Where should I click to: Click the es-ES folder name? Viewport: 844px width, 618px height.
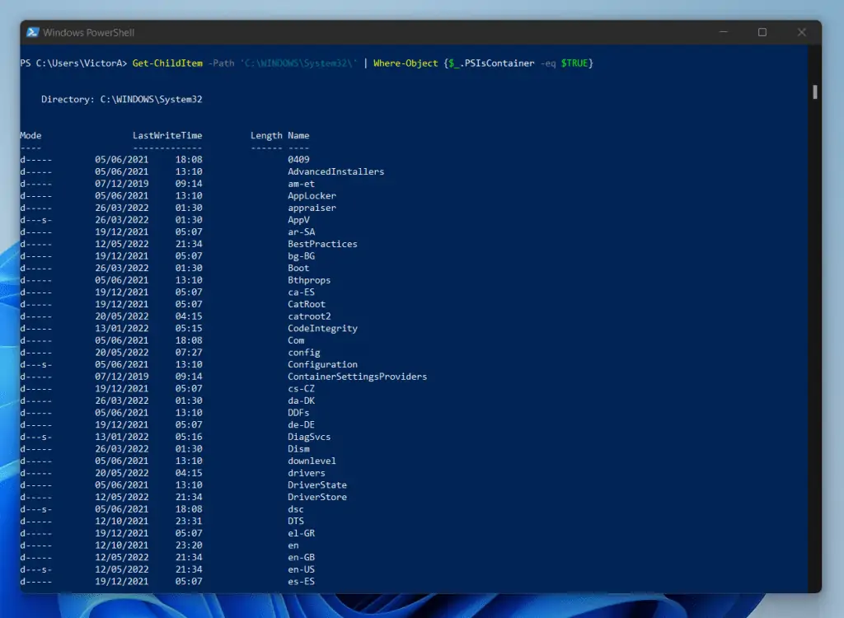[301, 582]
